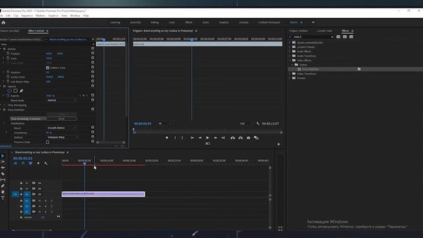423x238 pixels.
Task: Add marker in the timeline header
Action: tap(38, 163)
